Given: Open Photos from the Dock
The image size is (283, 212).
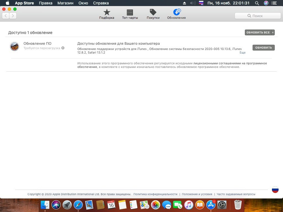Looking at the screenshot, I should click(155, 205).
